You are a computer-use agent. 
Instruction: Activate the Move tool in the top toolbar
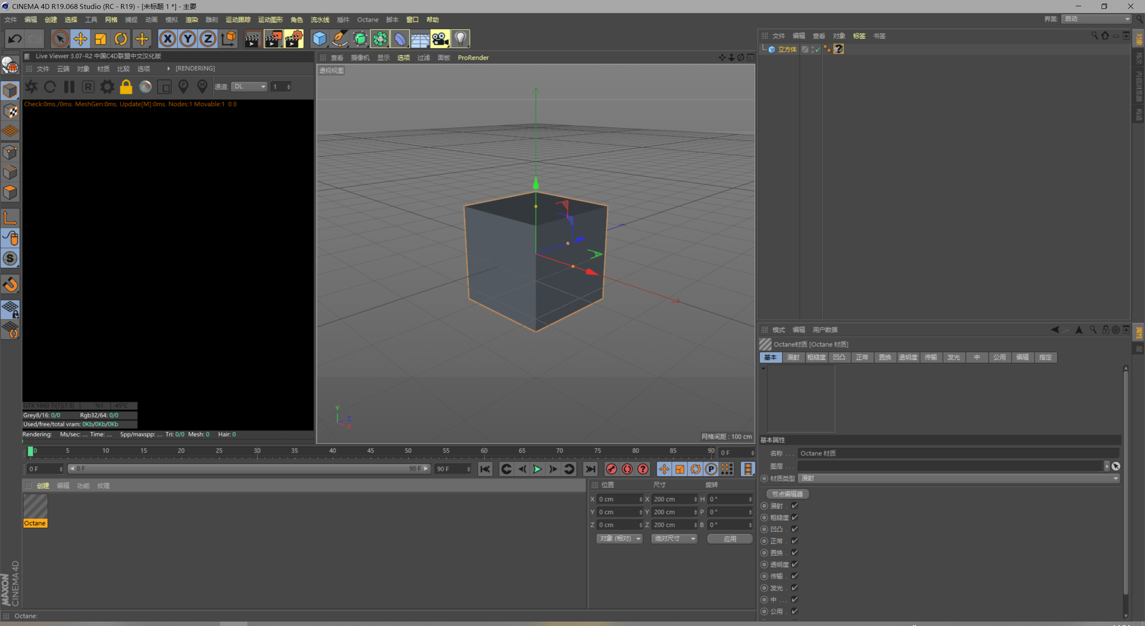click(x=80, y=39)
